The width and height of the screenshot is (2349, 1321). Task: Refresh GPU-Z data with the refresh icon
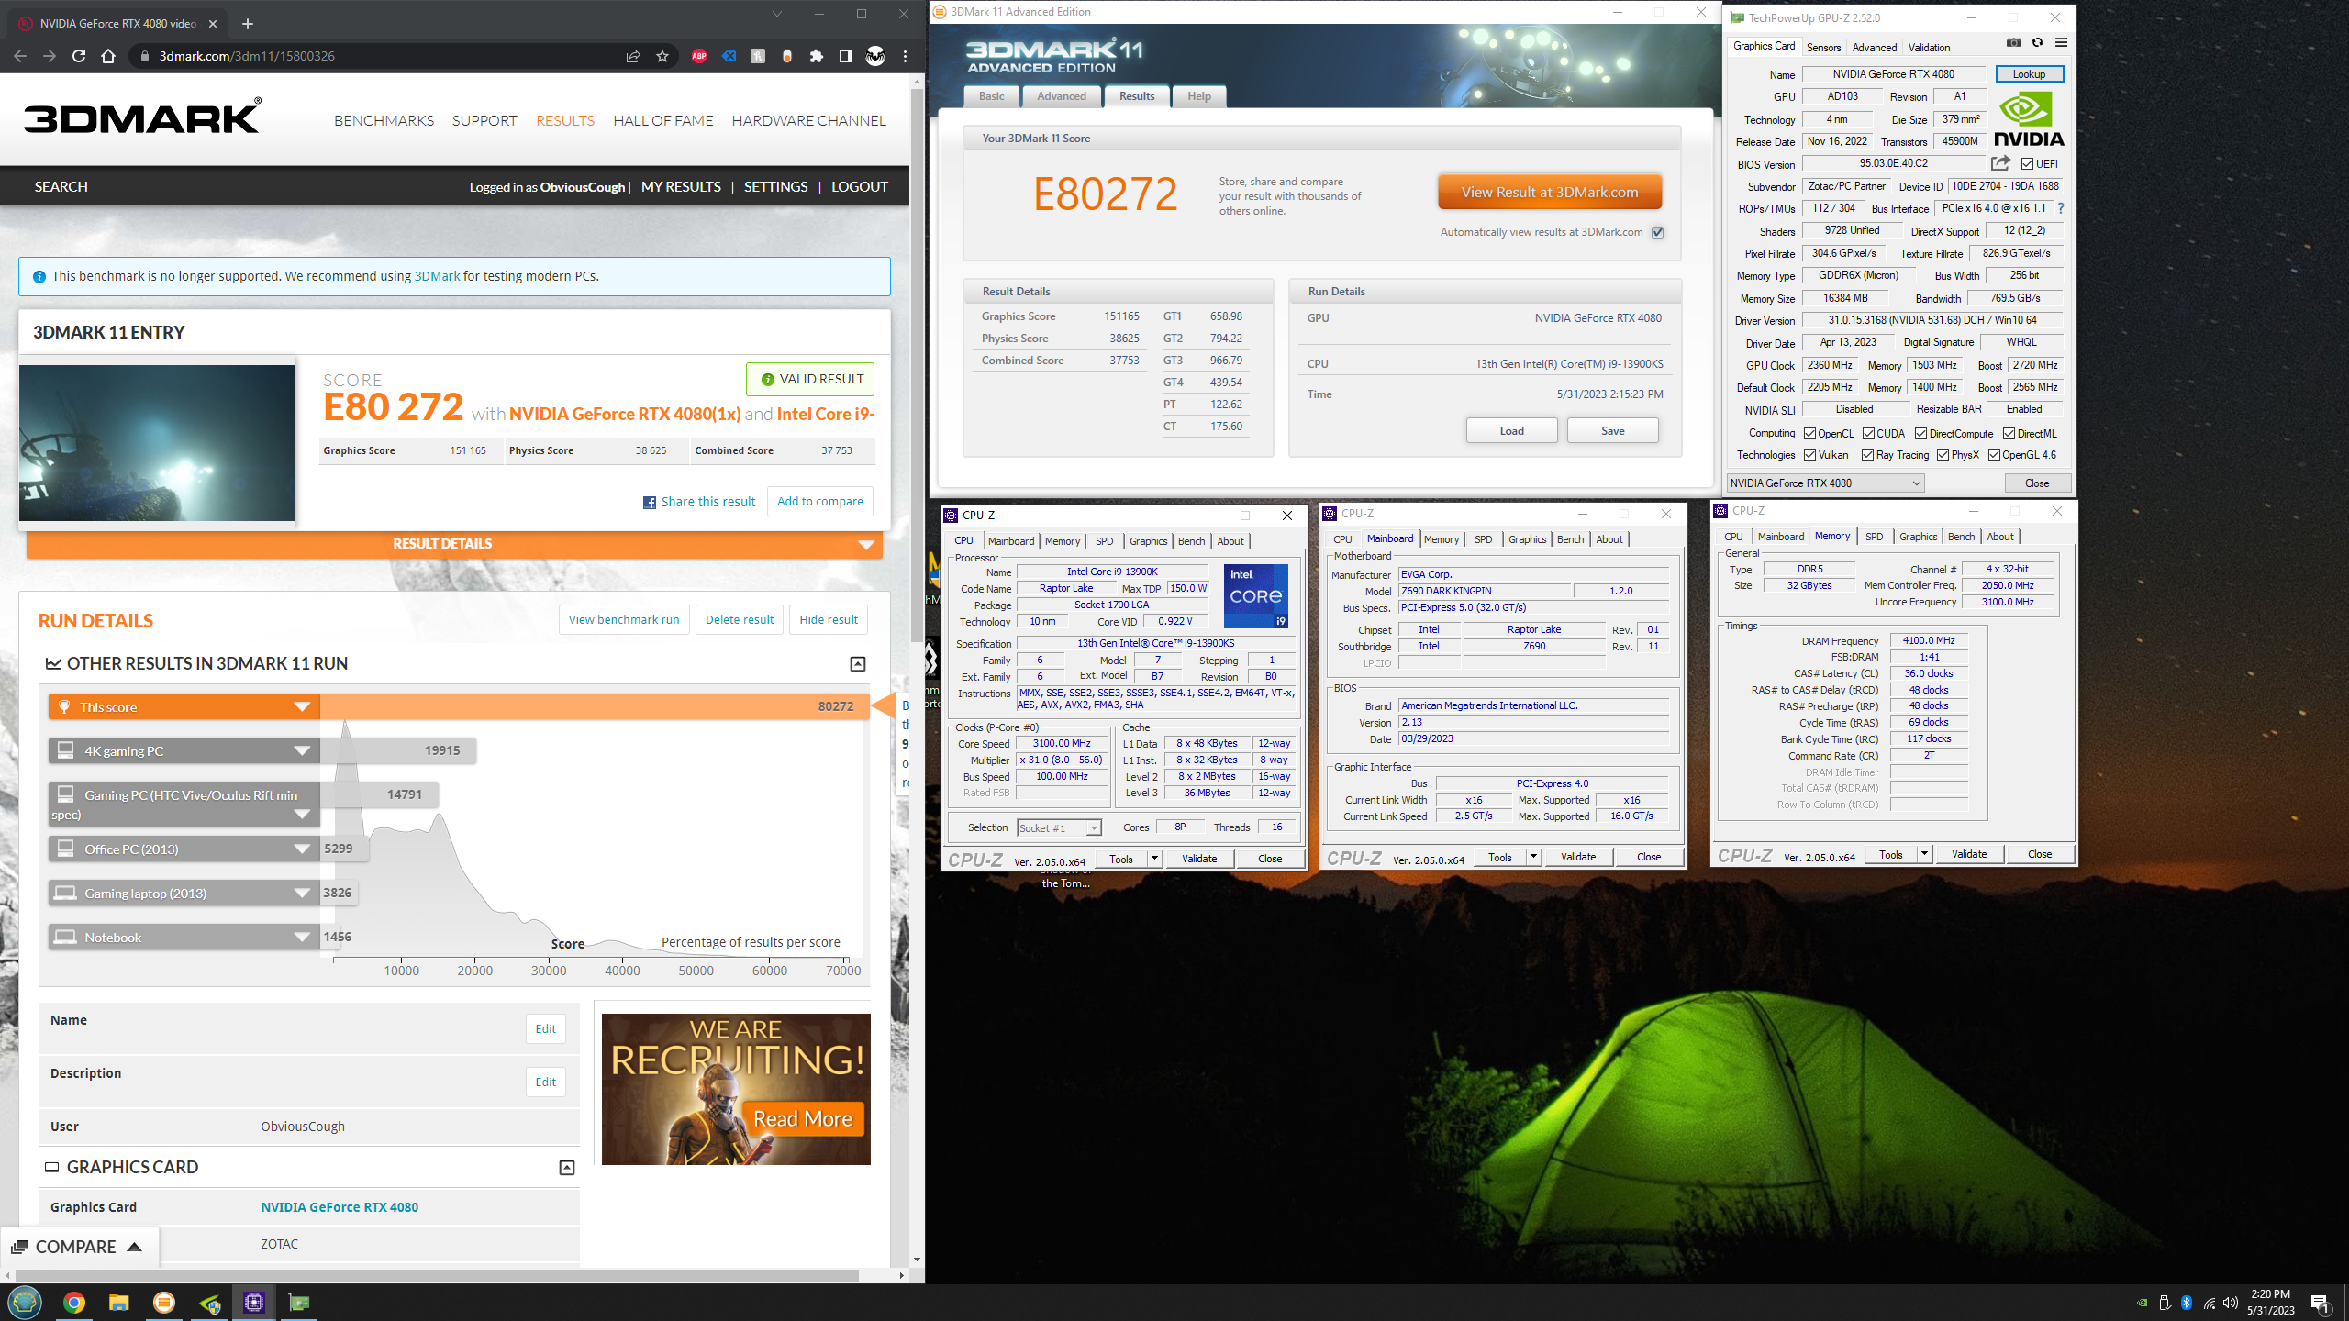click(x=2037, y=43)
